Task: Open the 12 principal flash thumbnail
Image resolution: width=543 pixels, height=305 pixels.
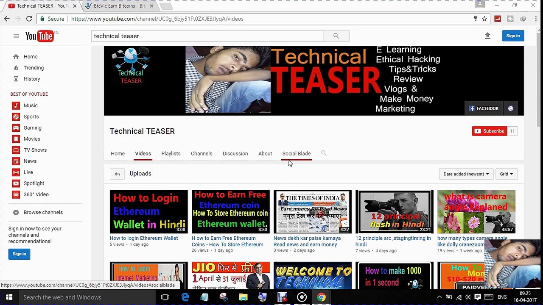Action: point(395,211)
